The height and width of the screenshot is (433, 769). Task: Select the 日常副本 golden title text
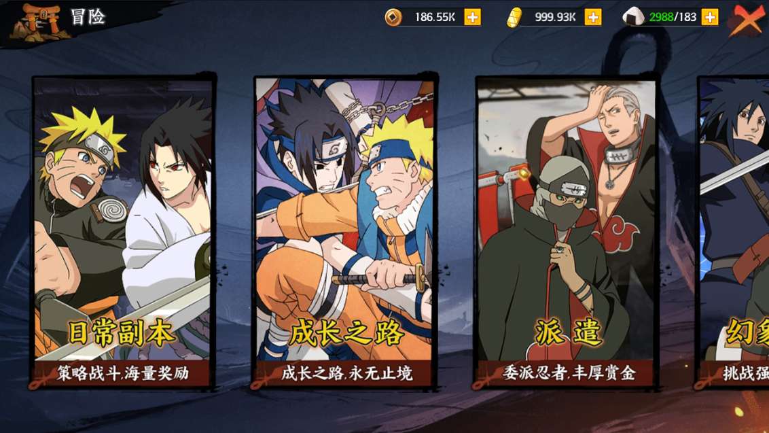click(121, 333)
